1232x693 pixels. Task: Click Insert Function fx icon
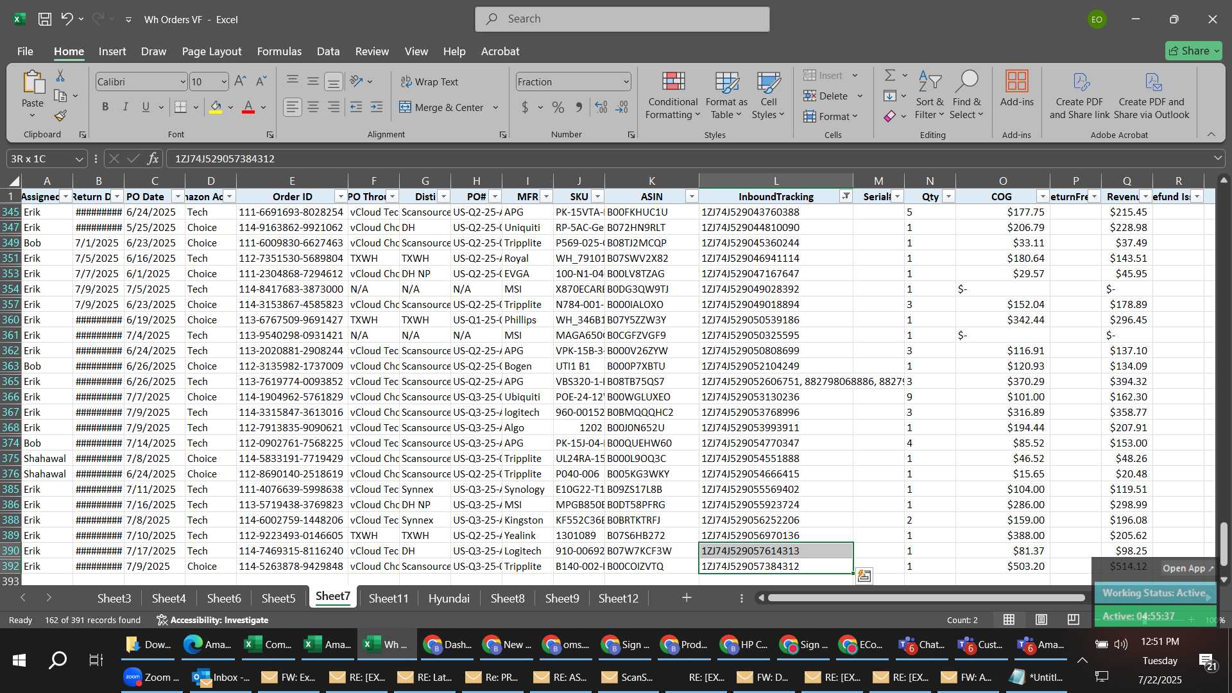[153, 158]
